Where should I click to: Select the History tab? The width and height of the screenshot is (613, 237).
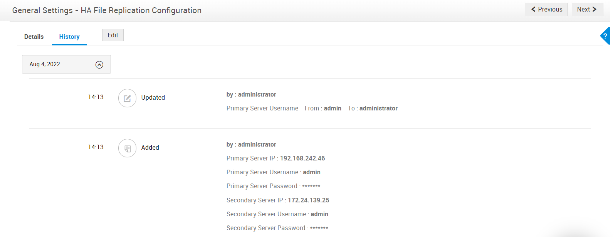[69, 37]
